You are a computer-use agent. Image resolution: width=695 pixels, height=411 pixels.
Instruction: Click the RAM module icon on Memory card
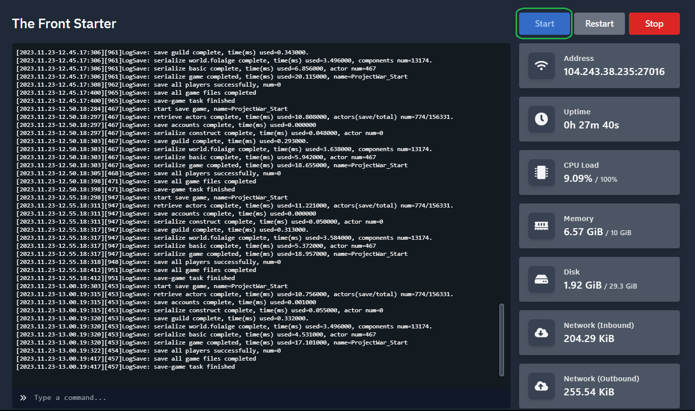[x=541, y=226]
